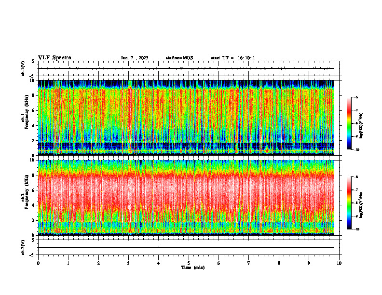
Task: Click the 6 kHz tick on ch.2 axis
Action: (34, 190)
